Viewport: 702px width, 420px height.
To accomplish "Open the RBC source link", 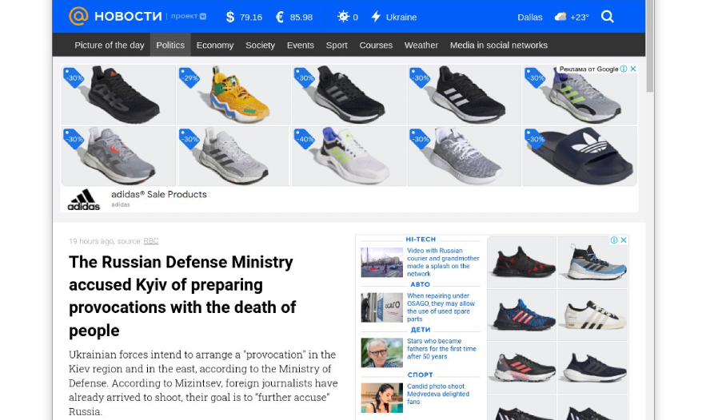I will [151, 241].
